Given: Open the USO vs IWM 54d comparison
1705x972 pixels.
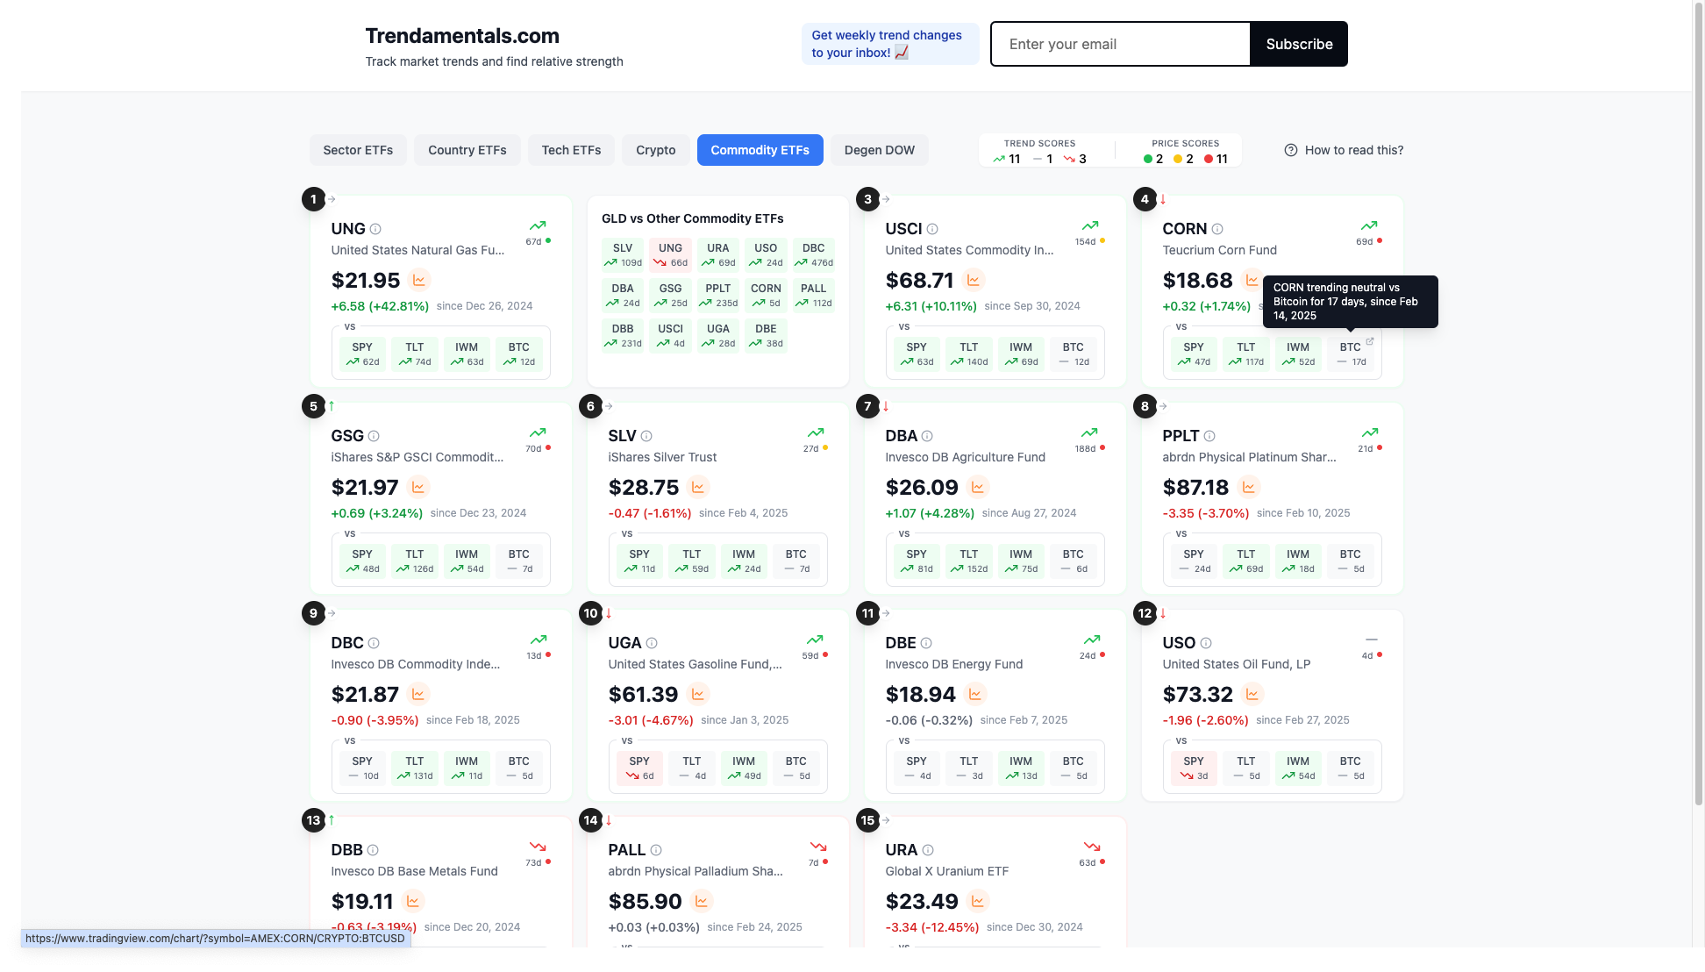Looking at the screenshot, I should [1298, 768].
